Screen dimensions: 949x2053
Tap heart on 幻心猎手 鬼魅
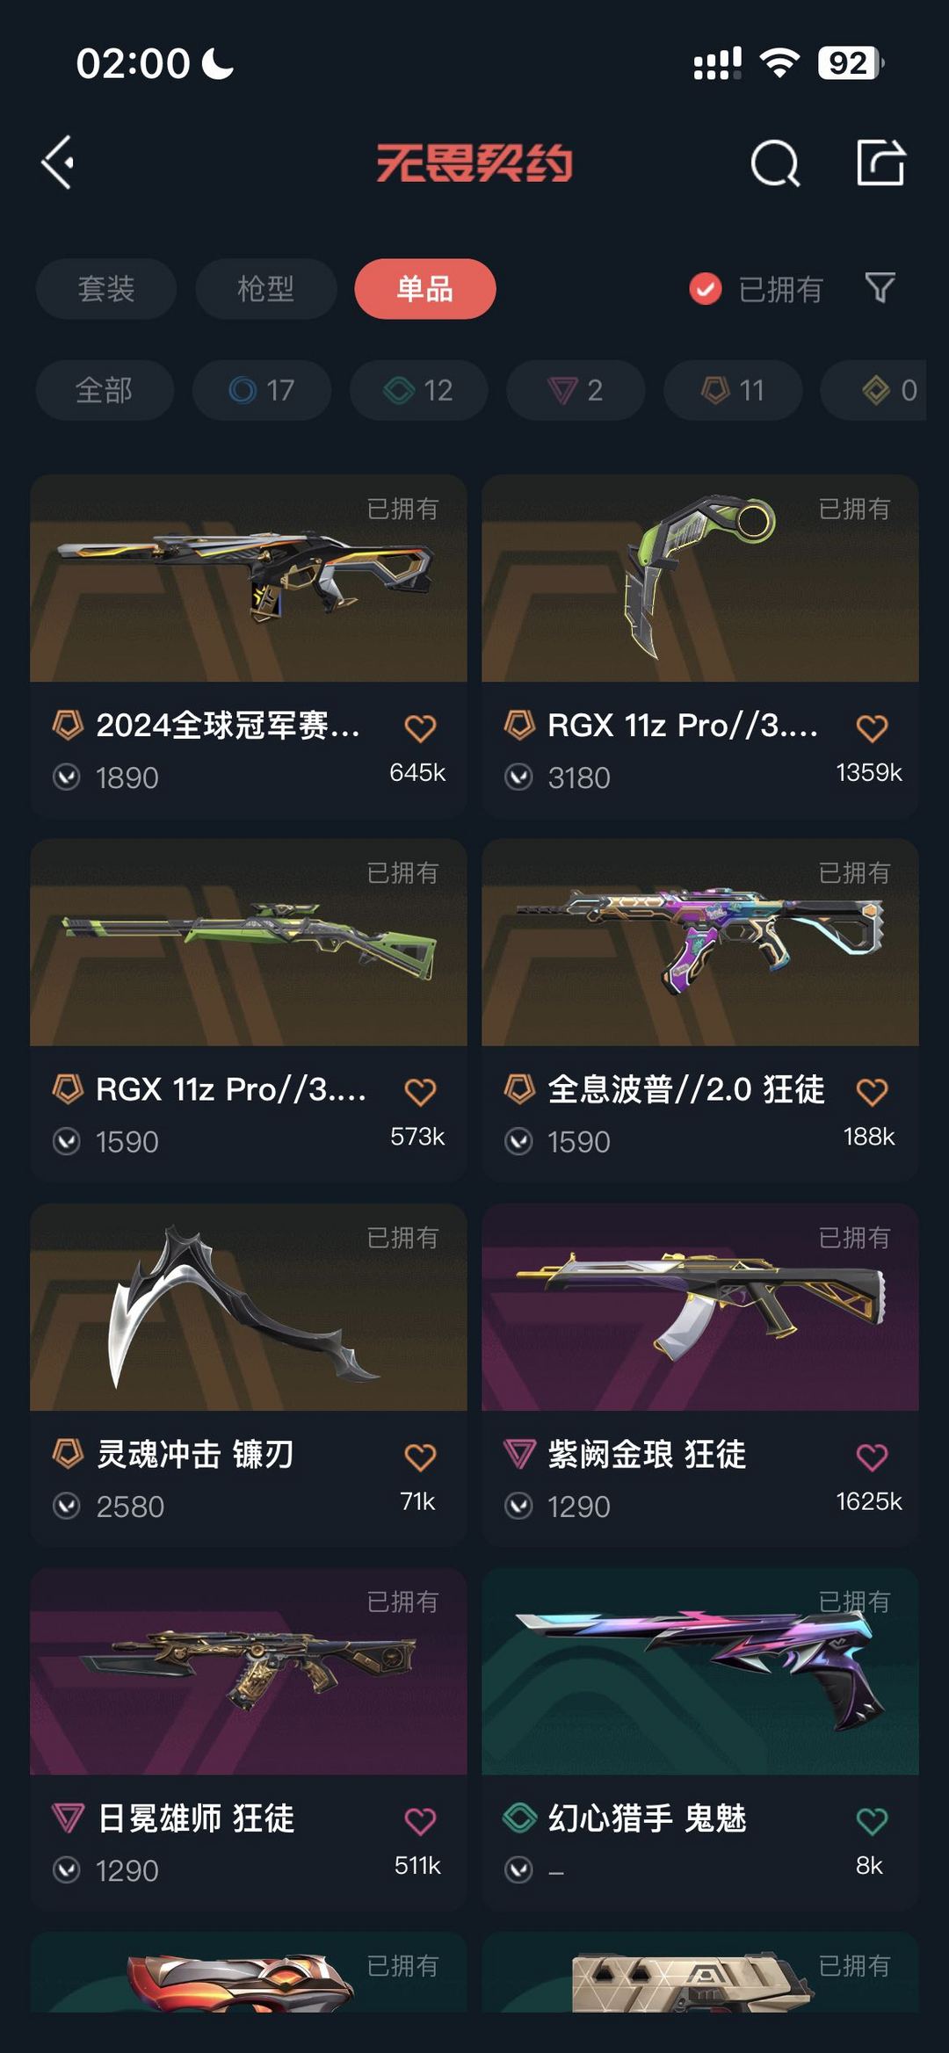click(x=872, y=1821)
